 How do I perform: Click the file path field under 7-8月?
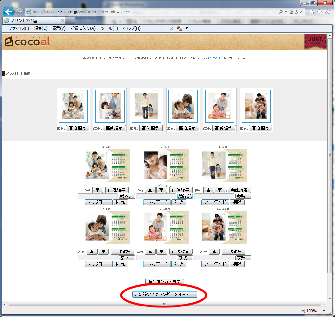click(98, 258)
